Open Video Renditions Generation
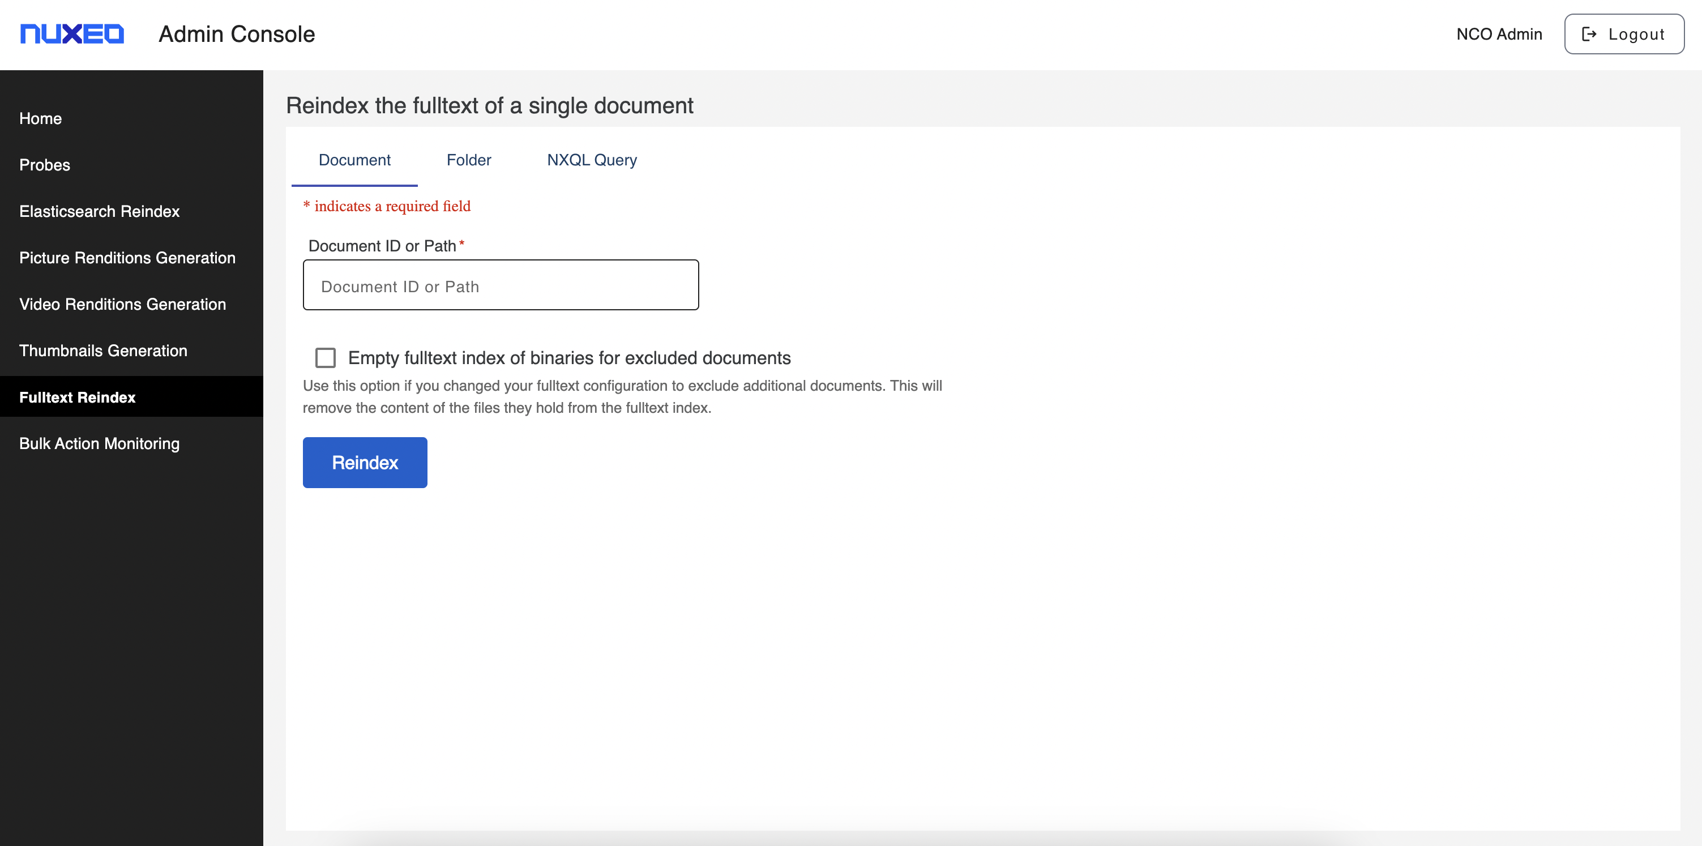 coord(122,304)
